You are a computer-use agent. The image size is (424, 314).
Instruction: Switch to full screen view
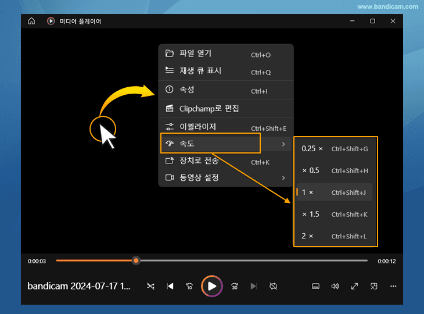354,286
